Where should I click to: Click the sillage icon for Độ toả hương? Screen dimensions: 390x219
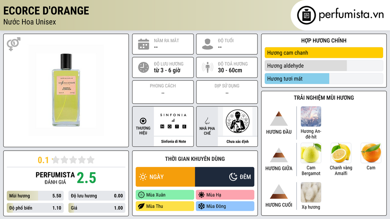(x=208, y=67)
